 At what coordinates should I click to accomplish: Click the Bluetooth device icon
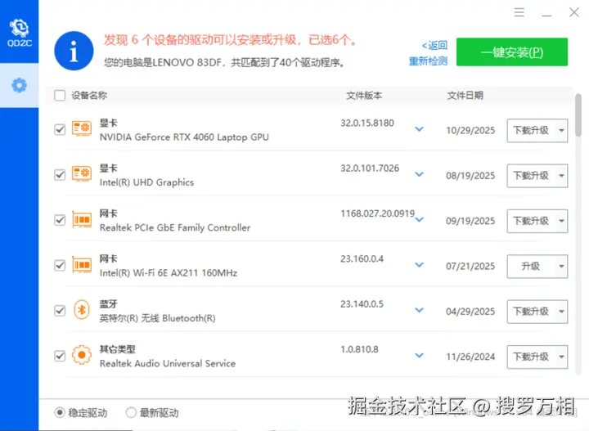click(82, 310)
